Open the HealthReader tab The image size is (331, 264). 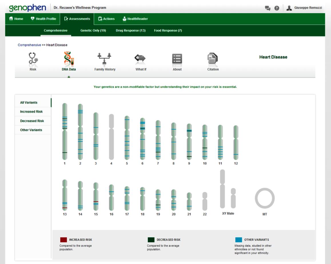[x=135, y=19]
